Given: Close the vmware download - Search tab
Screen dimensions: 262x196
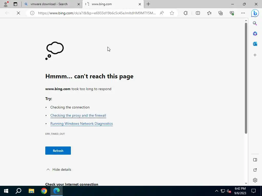Looking at the screenshot, I should (x=79, y=4).
